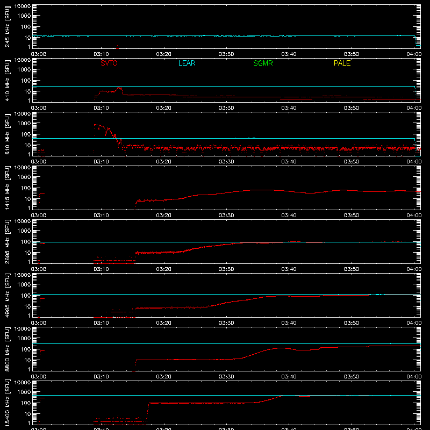430x430 pixels.
Task: Click 03:50 tick under the 2695 MHz panel
Action: point(352,269)
